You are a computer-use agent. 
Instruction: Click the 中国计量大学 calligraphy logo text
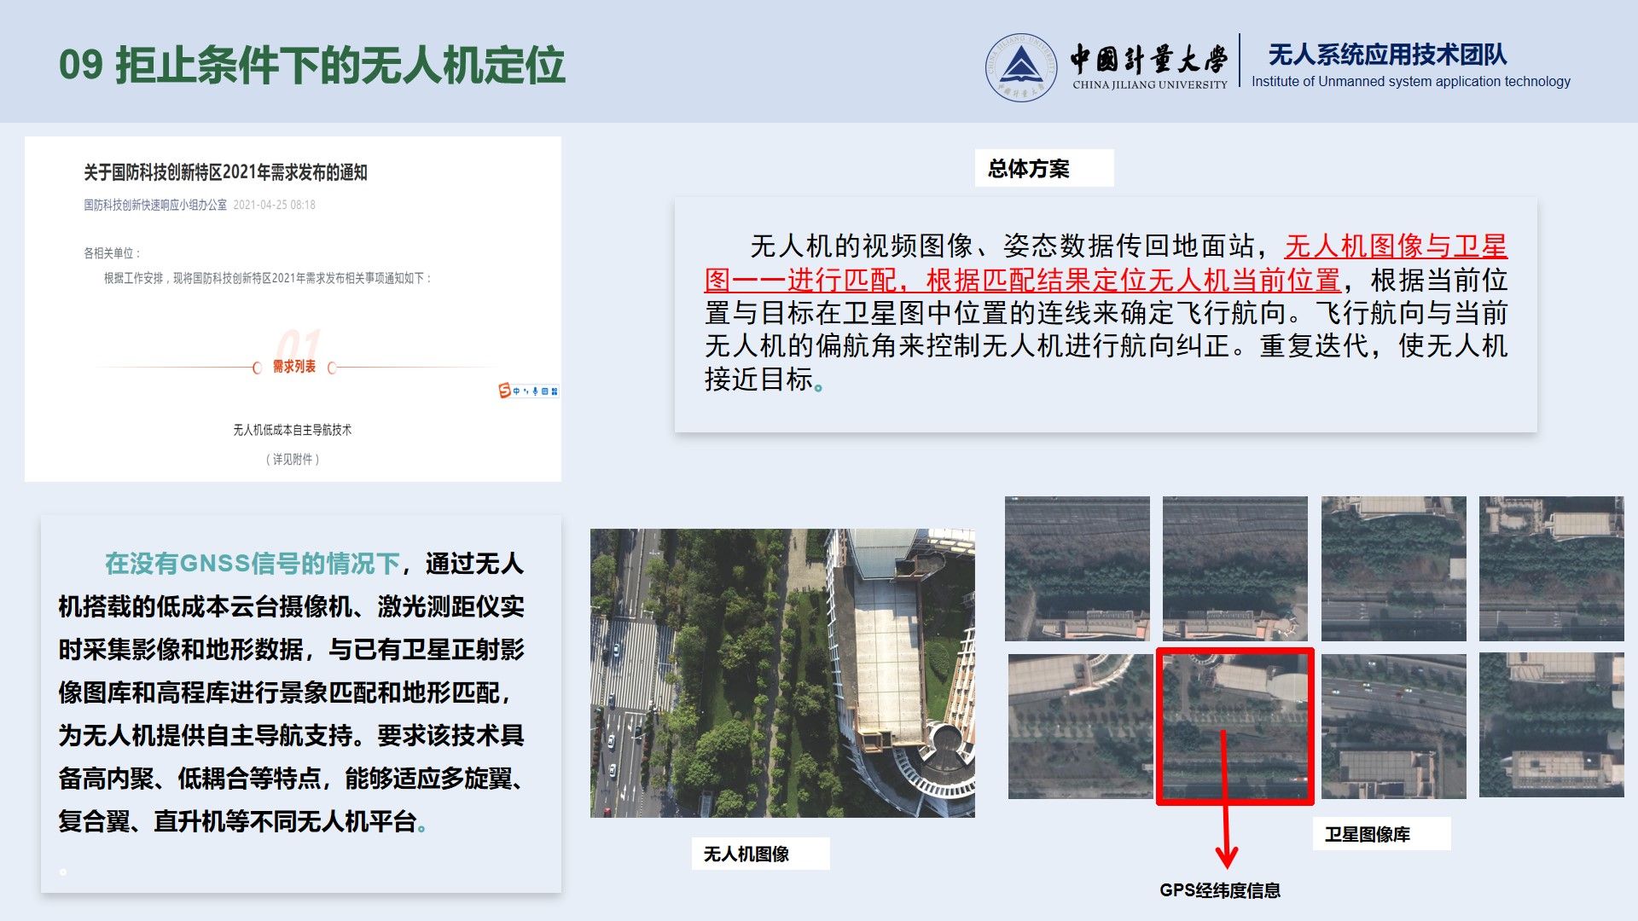(x=1148, y=58)
